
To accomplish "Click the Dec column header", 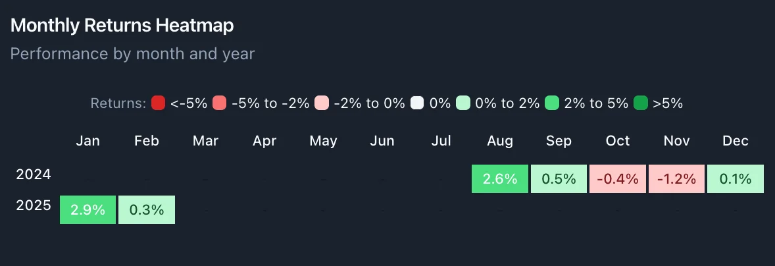I will click(x=735, y=141).
